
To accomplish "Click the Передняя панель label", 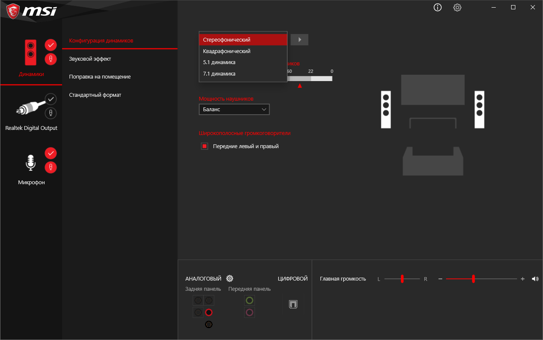I will pyautogui.click(x=250, y=289).
